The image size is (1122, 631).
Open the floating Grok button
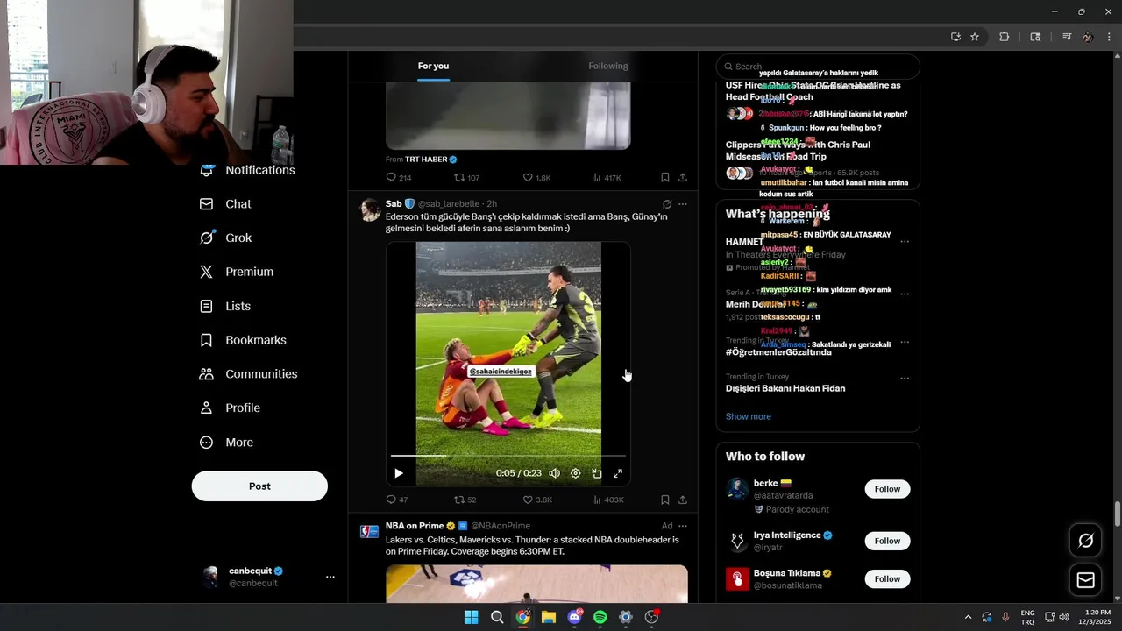tap(1085, 541)
